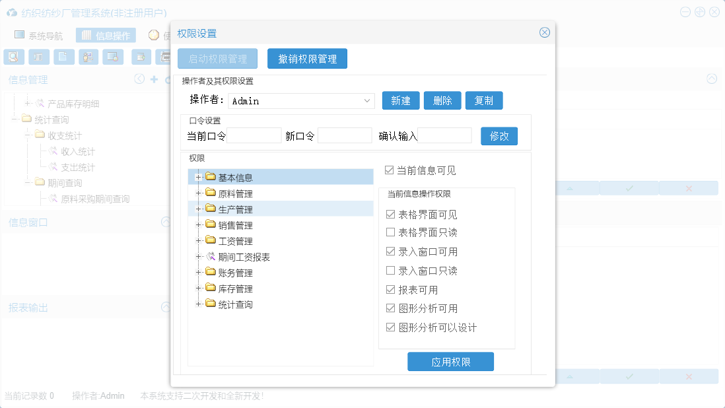Click the 新建 operator button
Screen dimensions: 725x408
click(401, 100)
